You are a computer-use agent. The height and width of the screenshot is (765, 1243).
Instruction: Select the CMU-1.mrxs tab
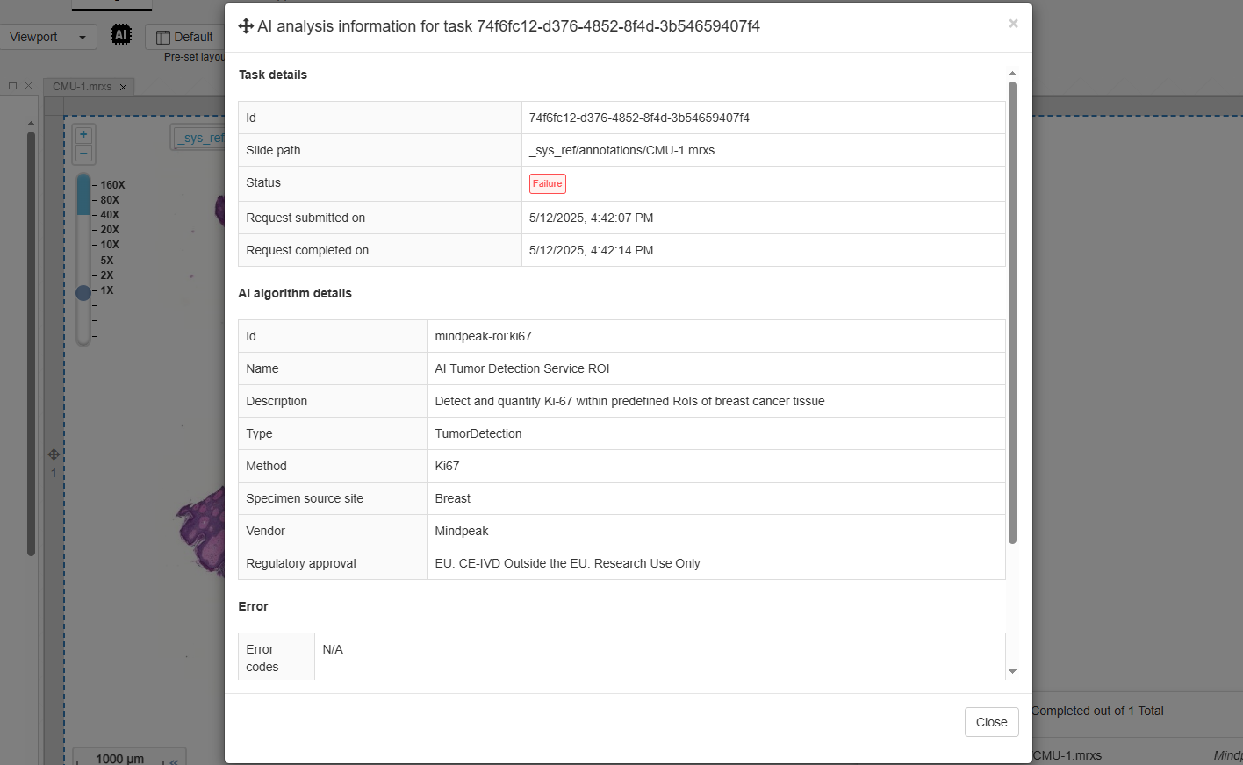click(x=82, y=87)
